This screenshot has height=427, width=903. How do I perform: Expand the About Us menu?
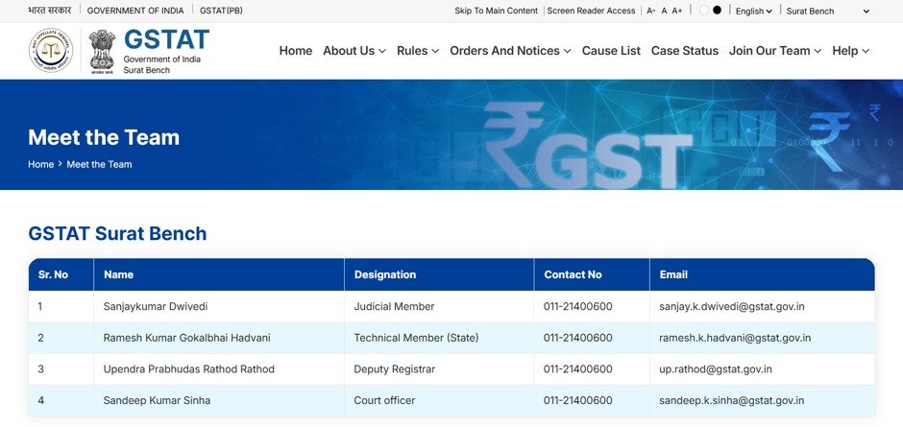(x=354, y=51)
